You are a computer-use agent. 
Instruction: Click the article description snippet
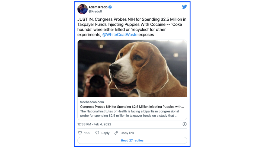coord(130,114)
